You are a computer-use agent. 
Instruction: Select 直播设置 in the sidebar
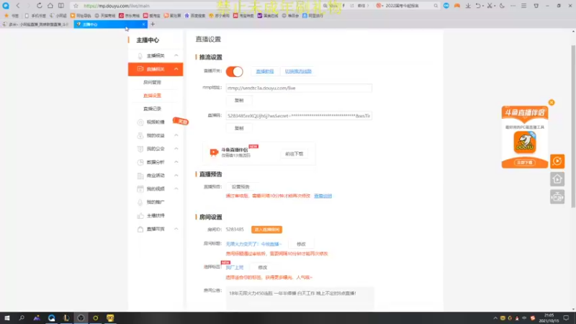(152, 96)
